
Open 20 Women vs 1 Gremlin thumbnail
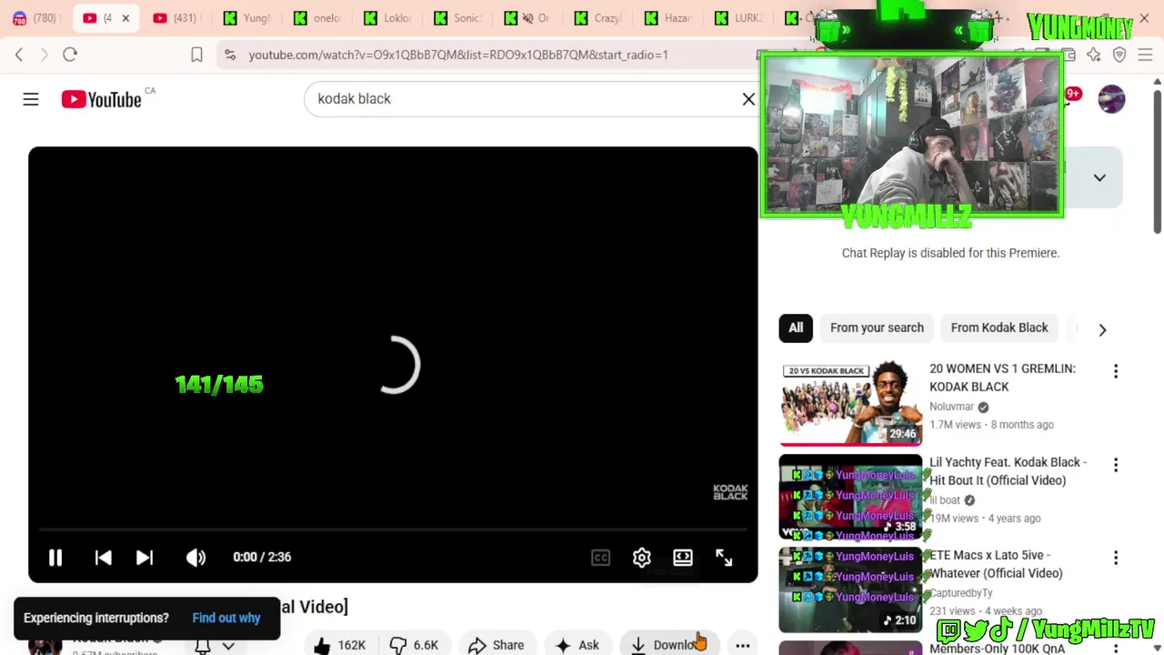[850, 404]
